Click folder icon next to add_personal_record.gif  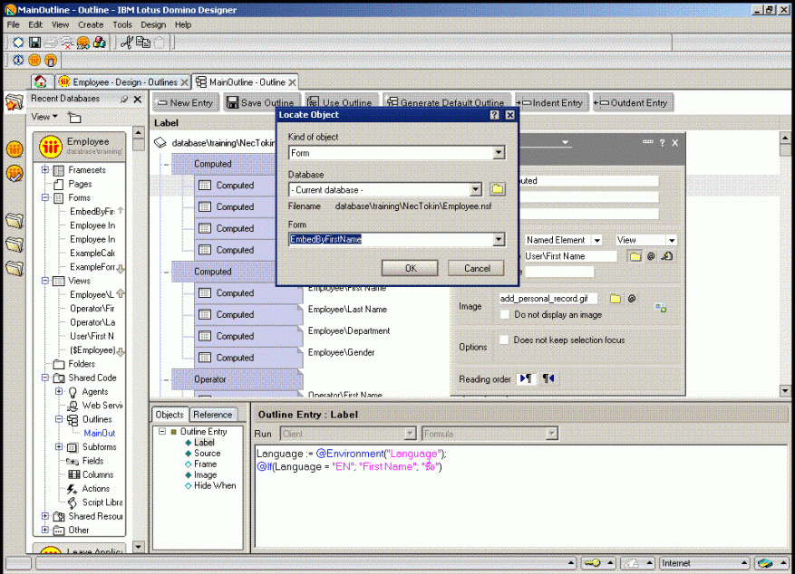[616, 299]
